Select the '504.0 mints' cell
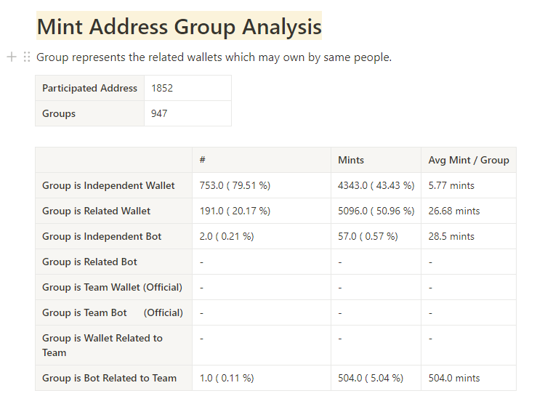 click(469, 378)
